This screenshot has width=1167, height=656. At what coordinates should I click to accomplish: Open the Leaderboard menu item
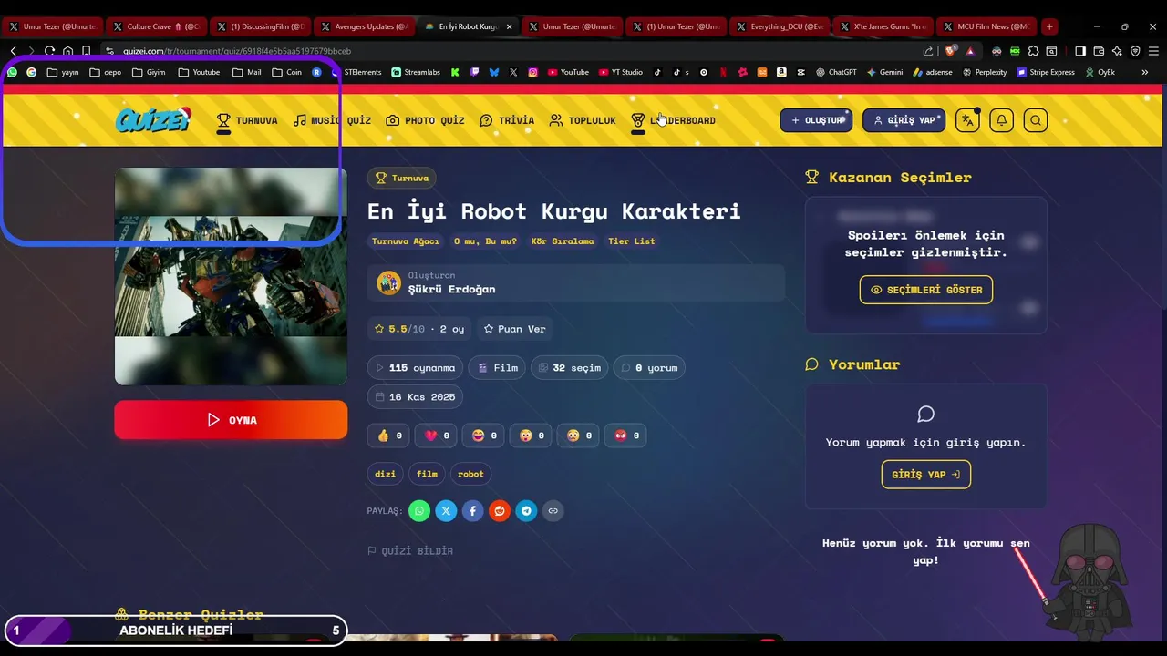(x=674, y=120)
